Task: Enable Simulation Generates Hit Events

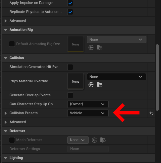Action: coord(70,67)
